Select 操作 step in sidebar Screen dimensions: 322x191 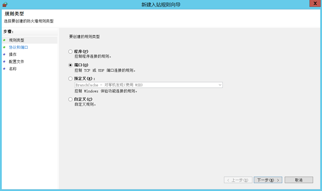(x=12, y=54)
